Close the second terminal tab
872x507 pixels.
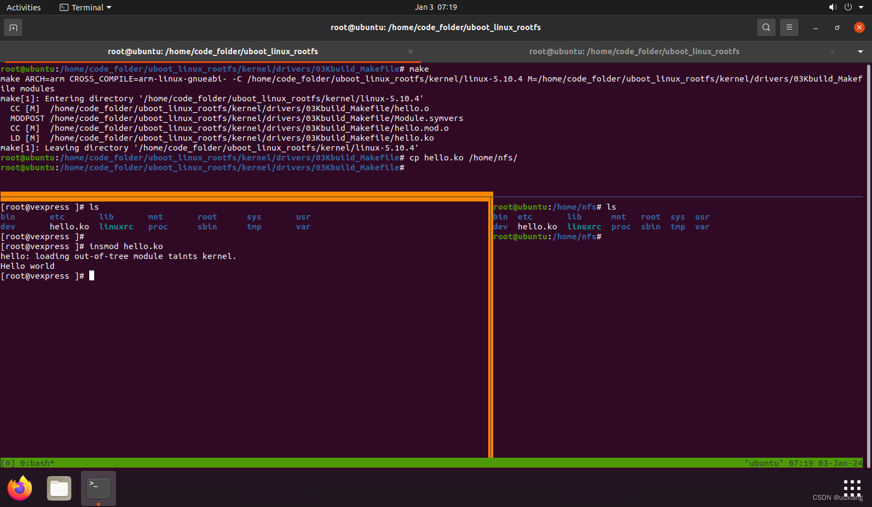click(x=833, y=51)
